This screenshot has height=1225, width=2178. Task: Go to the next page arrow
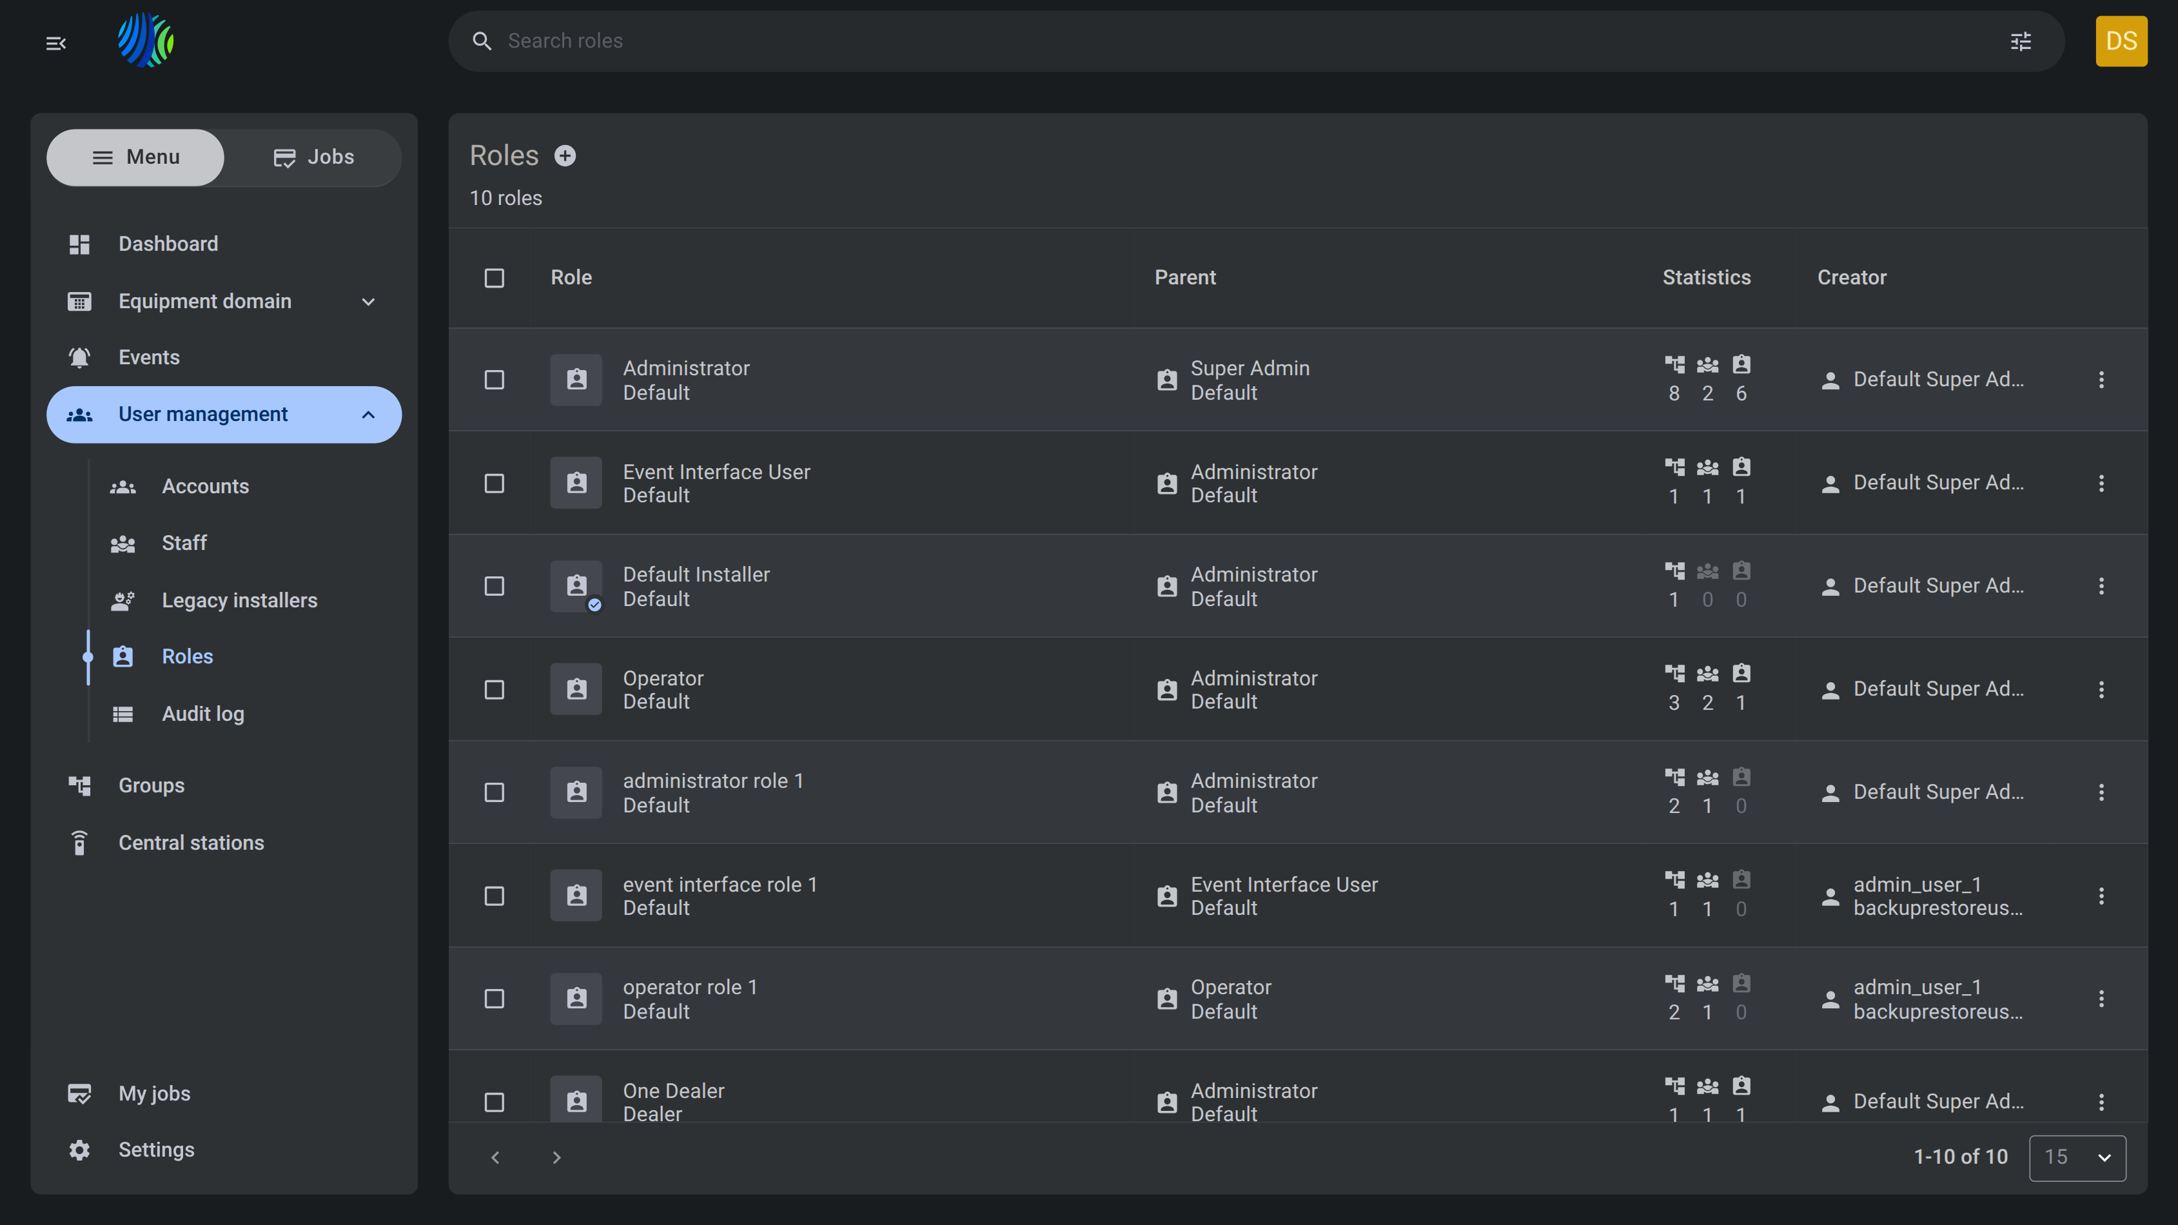(x=556, y=1157)
